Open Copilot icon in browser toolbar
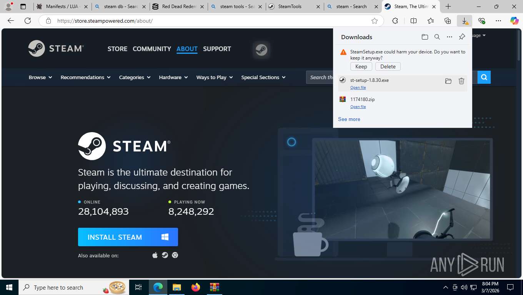This screenshot has width=523, height=295. 514,21
